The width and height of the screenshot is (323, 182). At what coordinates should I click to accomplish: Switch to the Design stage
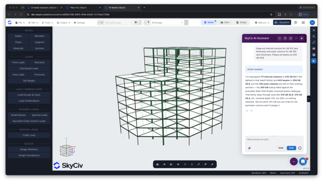click(241, 22)
